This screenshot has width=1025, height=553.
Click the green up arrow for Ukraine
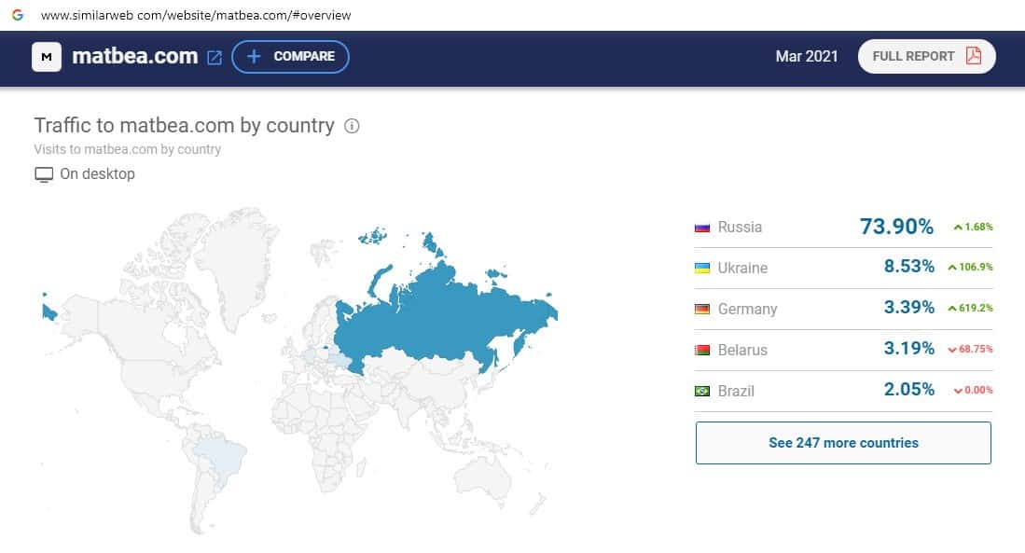coord(952,268)
